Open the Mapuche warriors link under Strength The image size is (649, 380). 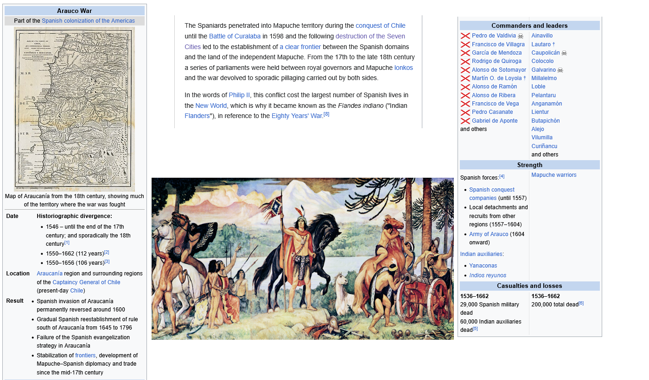point(554,175)
